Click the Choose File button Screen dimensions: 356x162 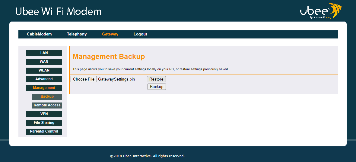(x=84, y=79)
